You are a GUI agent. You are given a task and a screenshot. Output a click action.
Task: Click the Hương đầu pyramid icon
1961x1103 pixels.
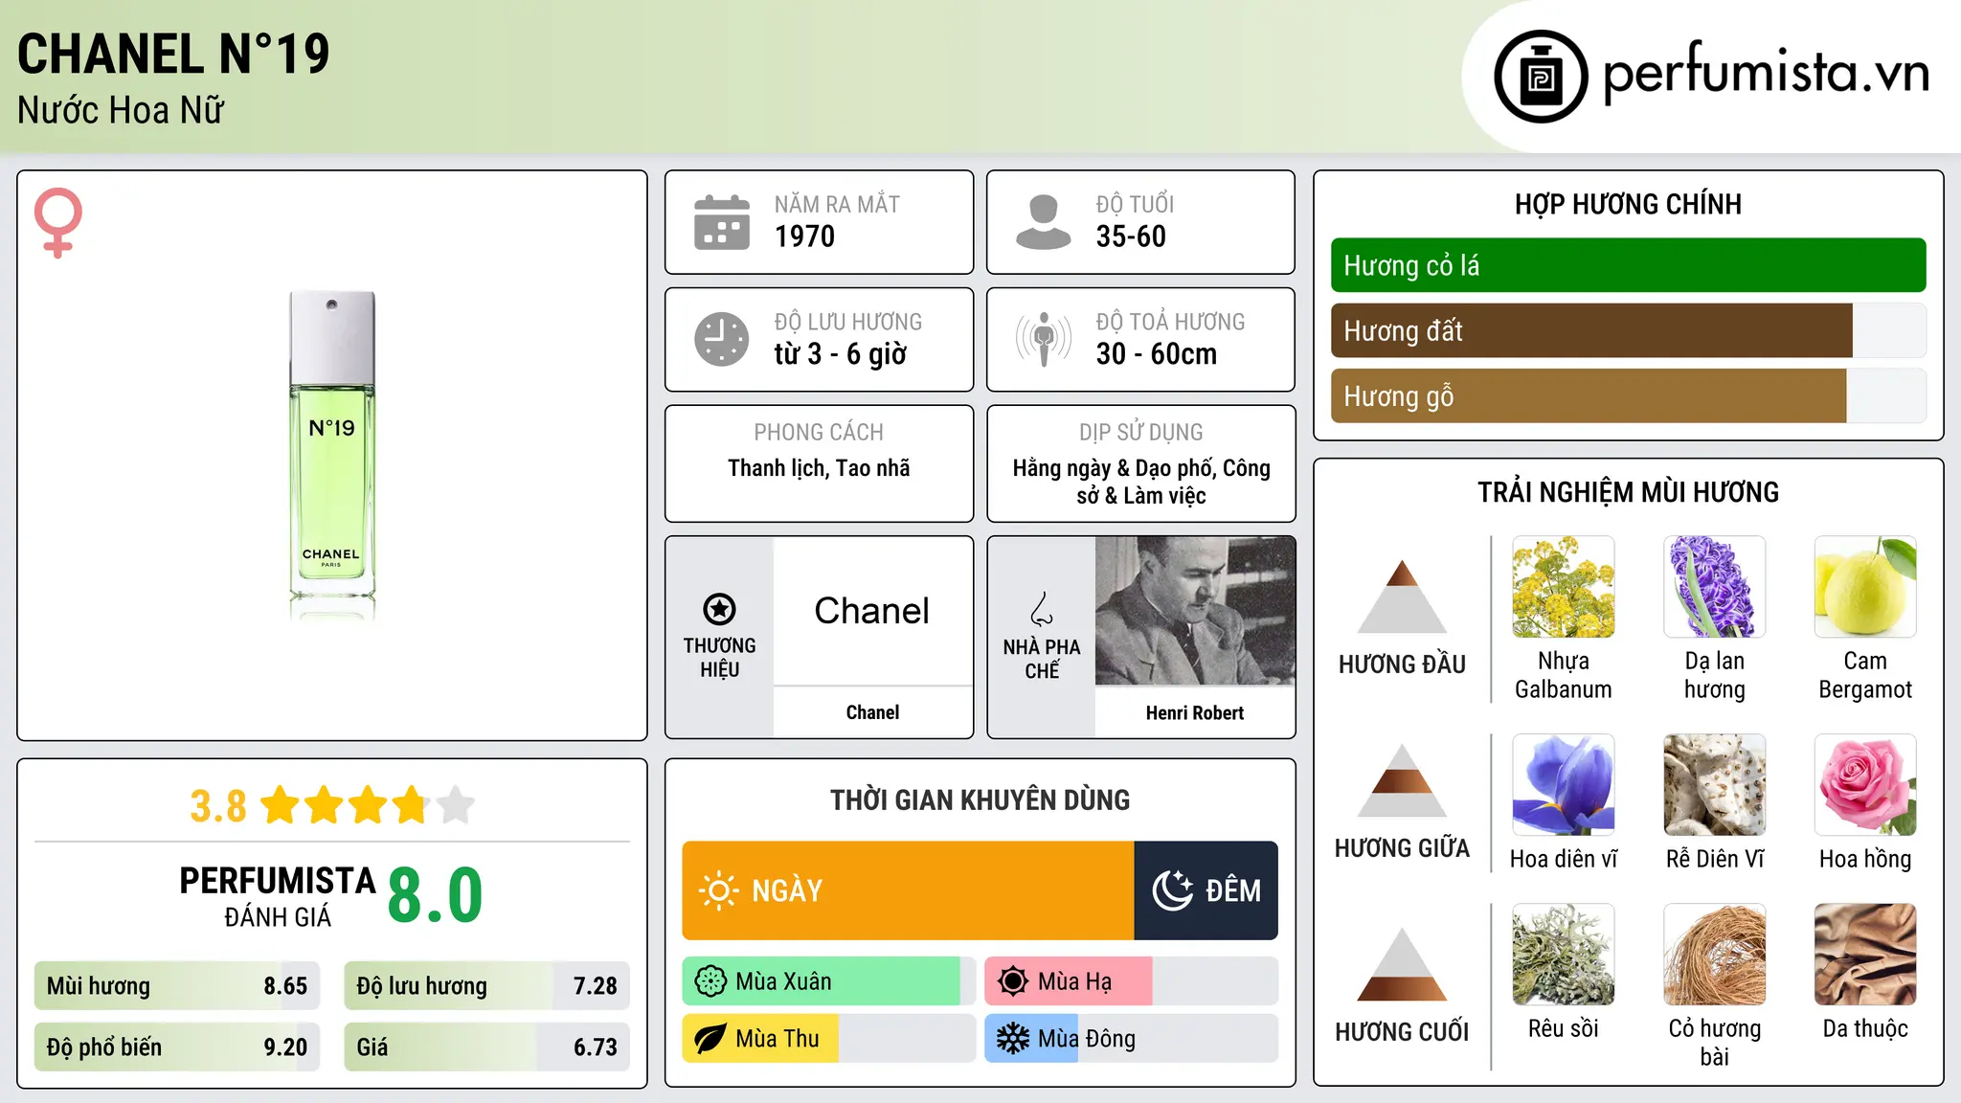pos(1402,597)
